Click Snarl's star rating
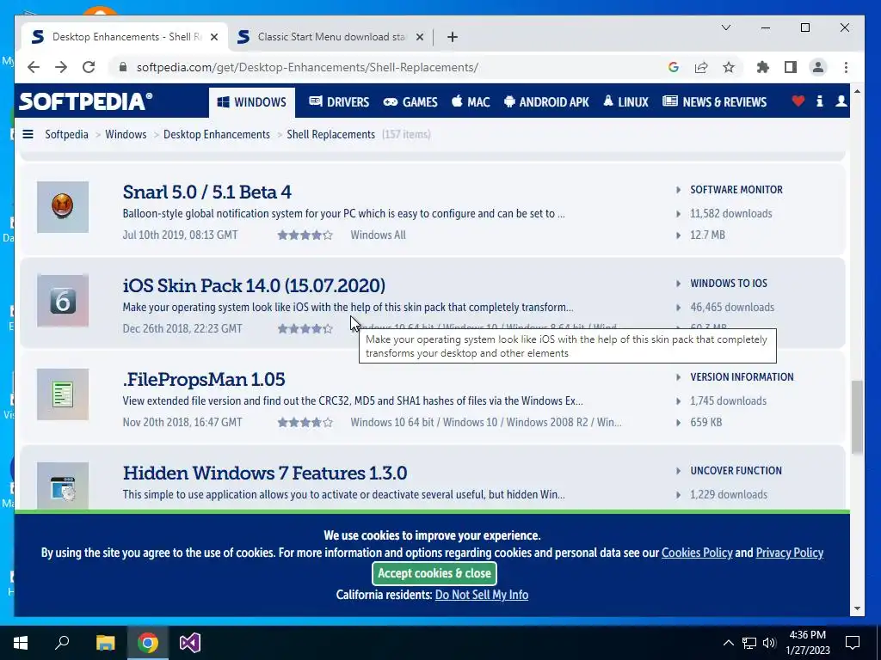Viewport: 881px width, 660px height. coord(305,235)
